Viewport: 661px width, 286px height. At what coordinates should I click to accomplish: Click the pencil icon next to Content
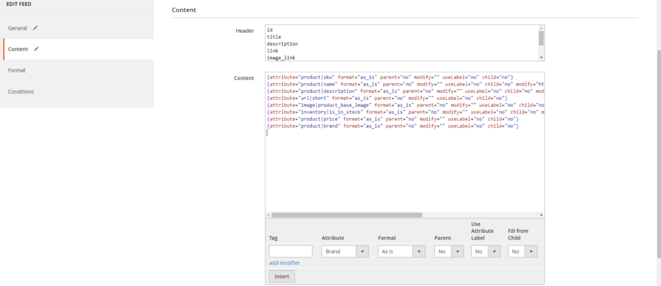pos(37,48)
